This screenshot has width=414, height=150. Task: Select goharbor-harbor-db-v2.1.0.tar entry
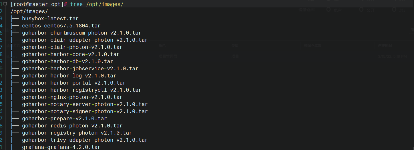67,61
